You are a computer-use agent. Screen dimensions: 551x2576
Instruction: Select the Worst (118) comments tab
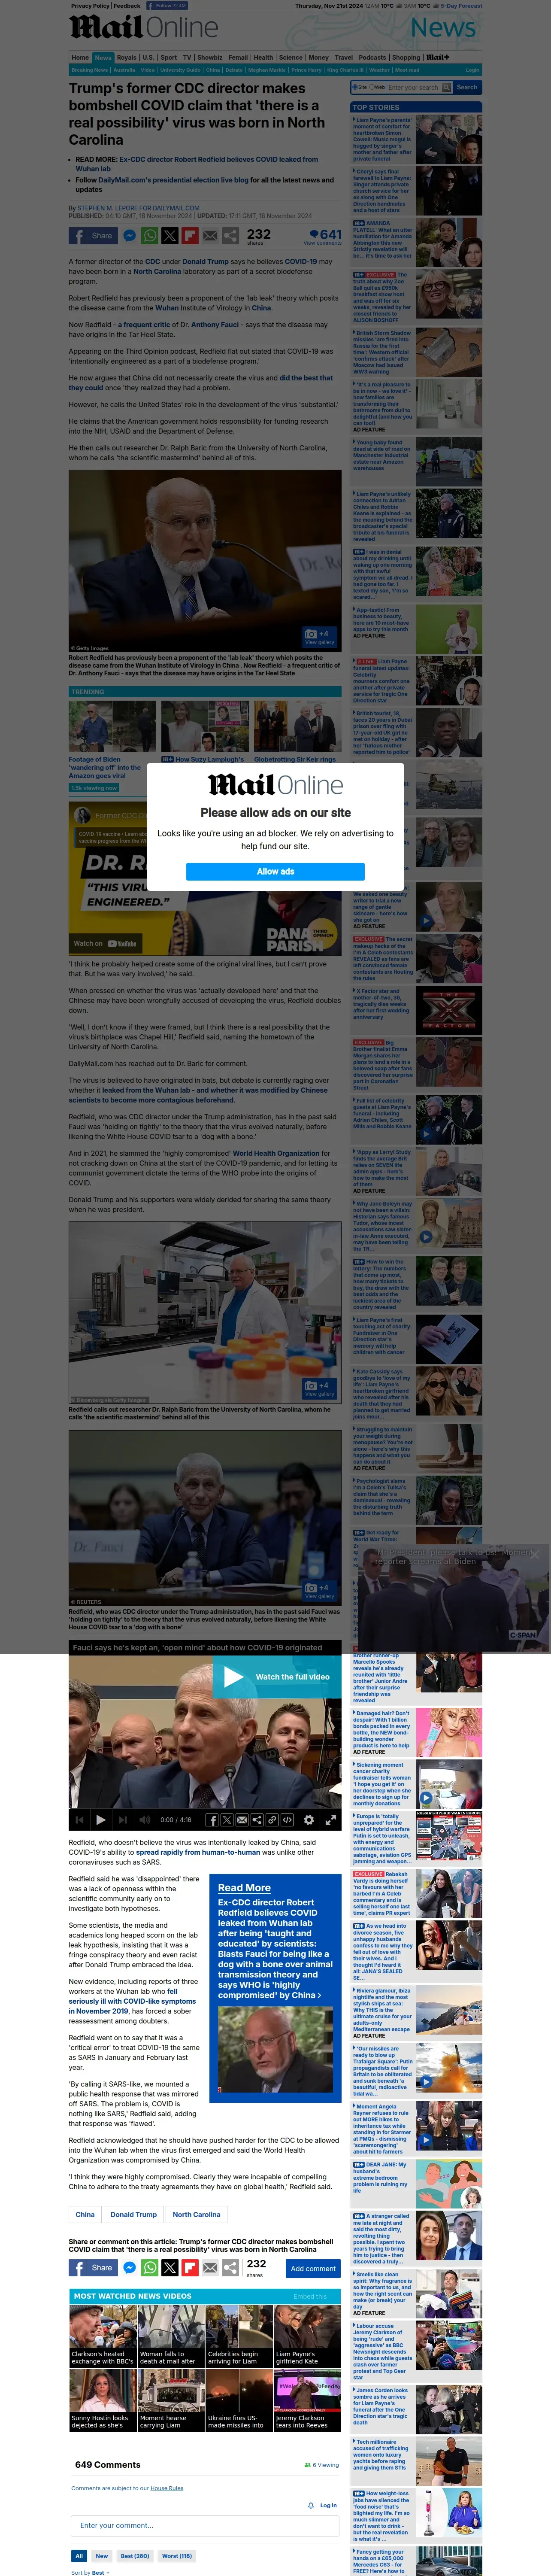coord(177,2555)
